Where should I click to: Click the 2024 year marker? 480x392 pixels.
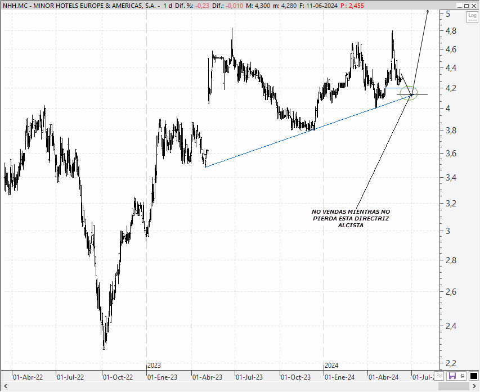331,366
